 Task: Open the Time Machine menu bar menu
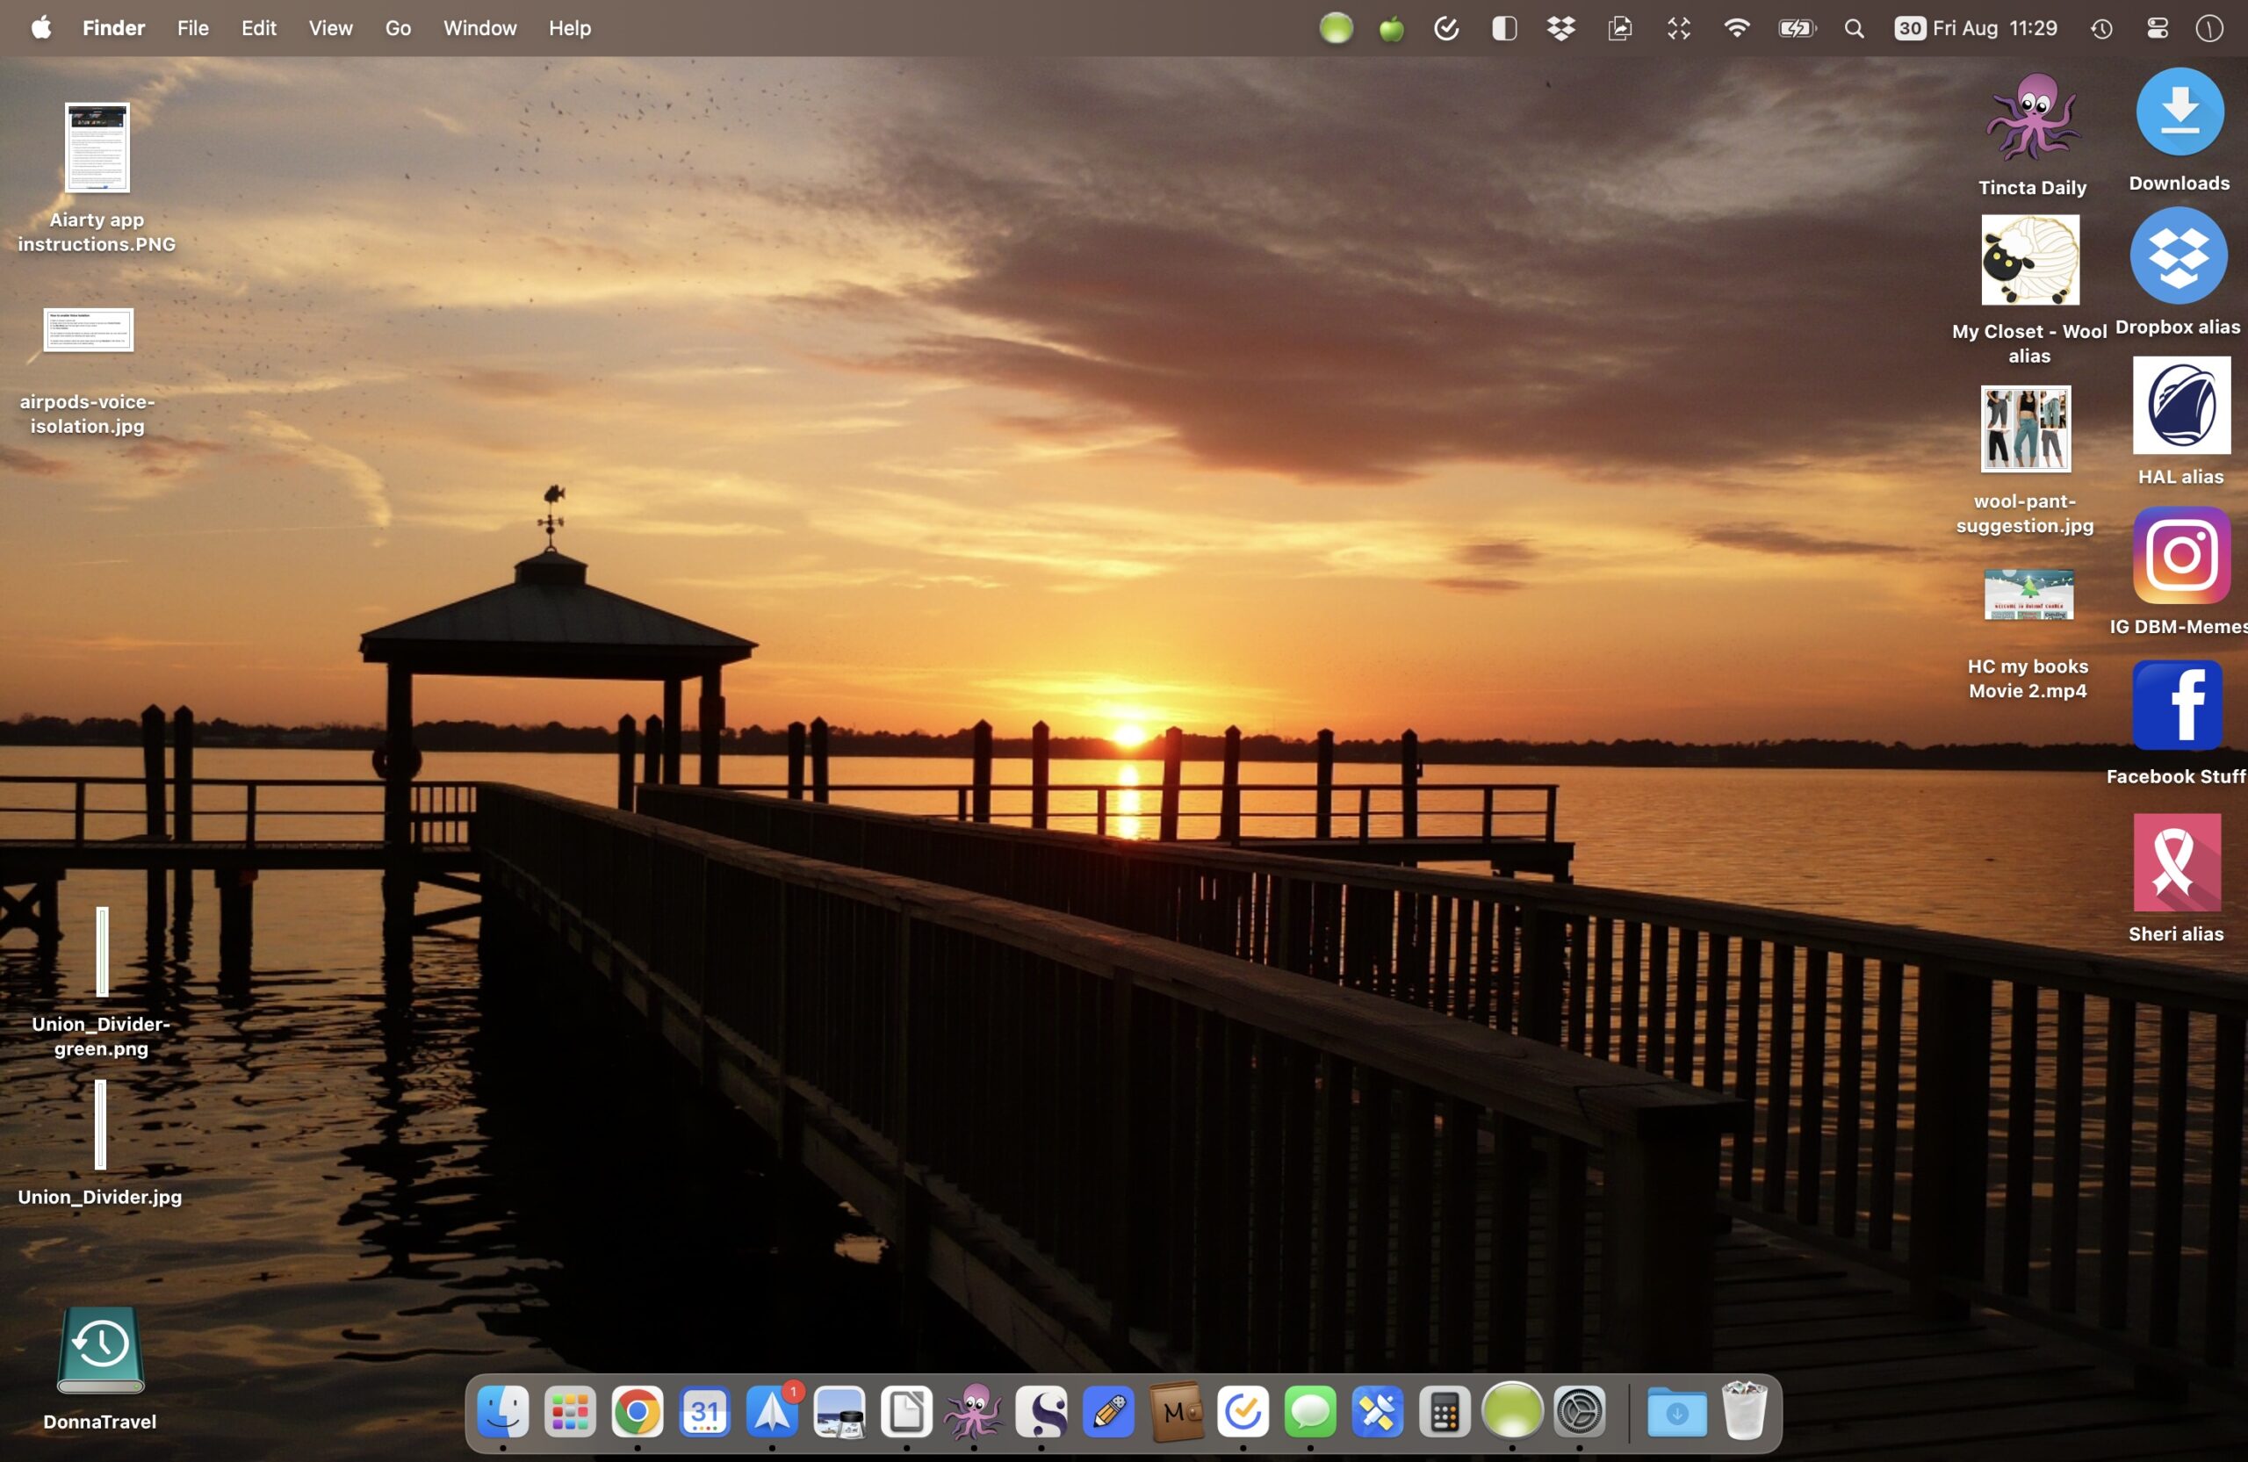(x=2100, y=28)
